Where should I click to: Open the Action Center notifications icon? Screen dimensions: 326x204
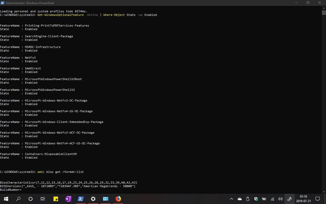point(318,199)
